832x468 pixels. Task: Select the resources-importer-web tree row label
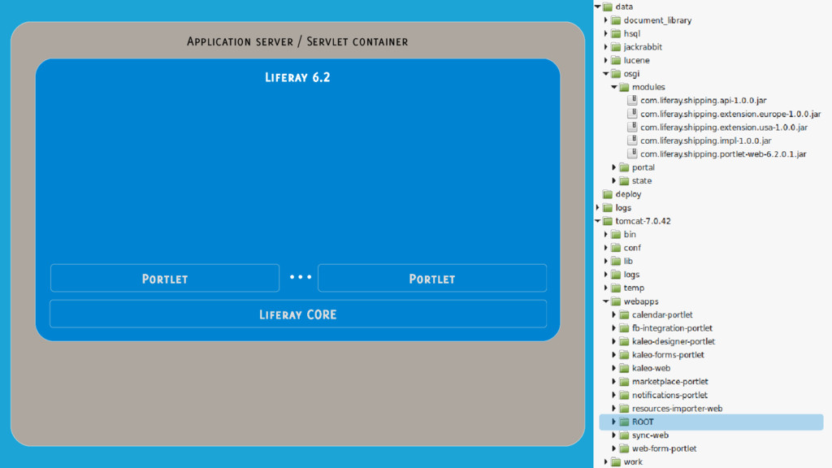pyautogui.click(x=677, y=409)
